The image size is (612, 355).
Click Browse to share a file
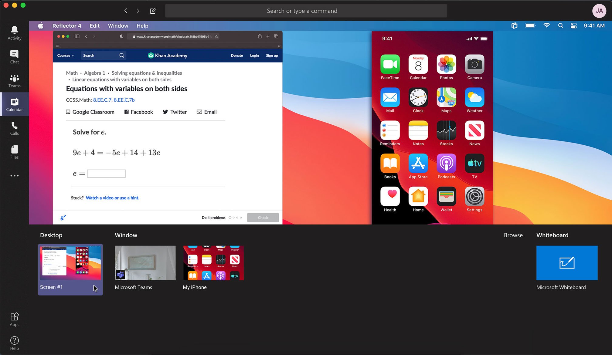click(x=513, y=235)
